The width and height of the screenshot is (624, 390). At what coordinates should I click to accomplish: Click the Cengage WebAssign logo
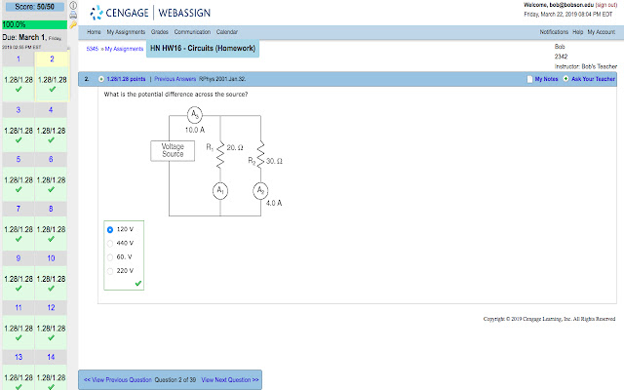click(x=150, y=13)
